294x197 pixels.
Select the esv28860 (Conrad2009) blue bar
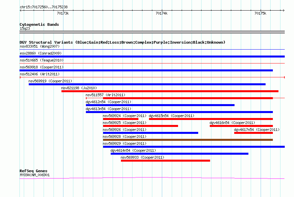(152, 57)
